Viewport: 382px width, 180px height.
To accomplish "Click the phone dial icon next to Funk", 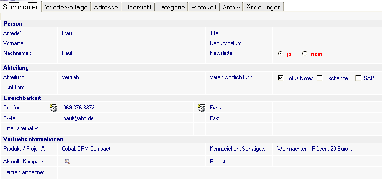I will [x=202, y=108].
